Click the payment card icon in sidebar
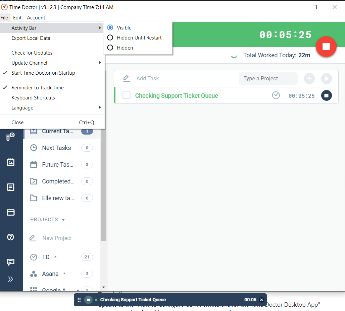This screenshot has width=345, height=311. pos(10,212)
